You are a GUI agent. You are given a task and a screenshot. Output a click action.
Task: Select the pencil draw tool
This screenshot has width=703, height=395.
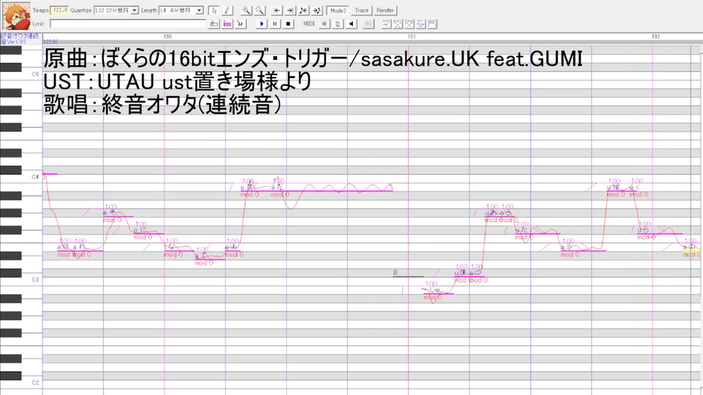(x=227, y=10)
